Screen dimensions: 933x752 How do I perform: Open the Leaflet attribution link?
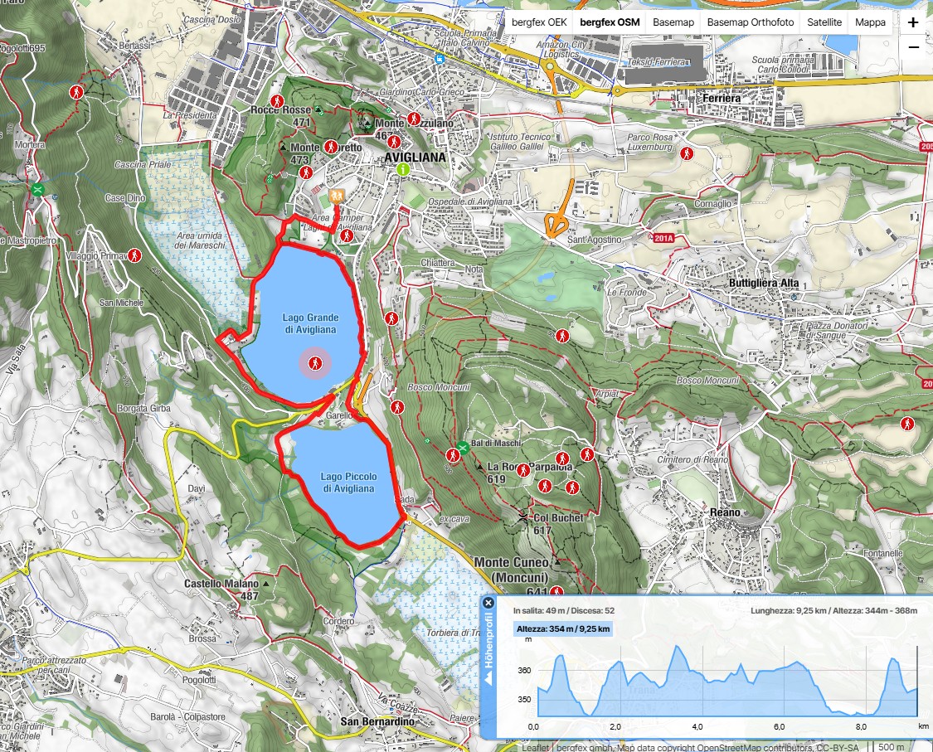click(535, 746)
